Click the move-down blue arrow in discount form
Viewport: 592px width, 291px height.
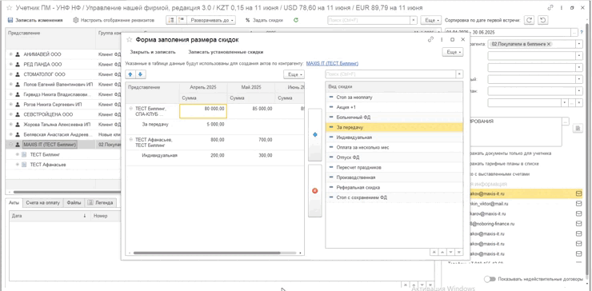coord(141,74)
